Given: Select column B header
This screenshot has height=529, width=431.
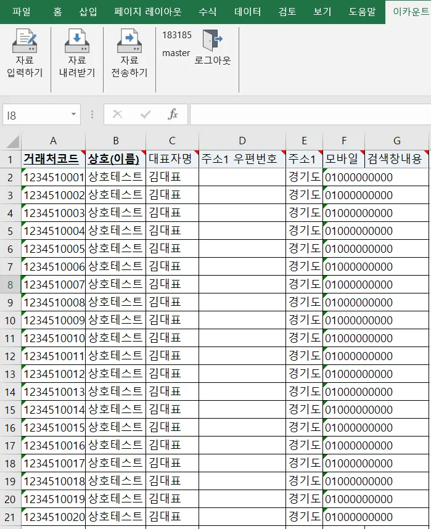Looking at the screenshot, I should click(116, 141).
